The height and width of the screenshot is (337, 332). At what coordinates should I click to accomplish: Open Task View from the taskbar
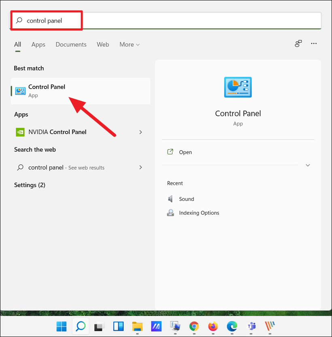(x=99, y=327)
